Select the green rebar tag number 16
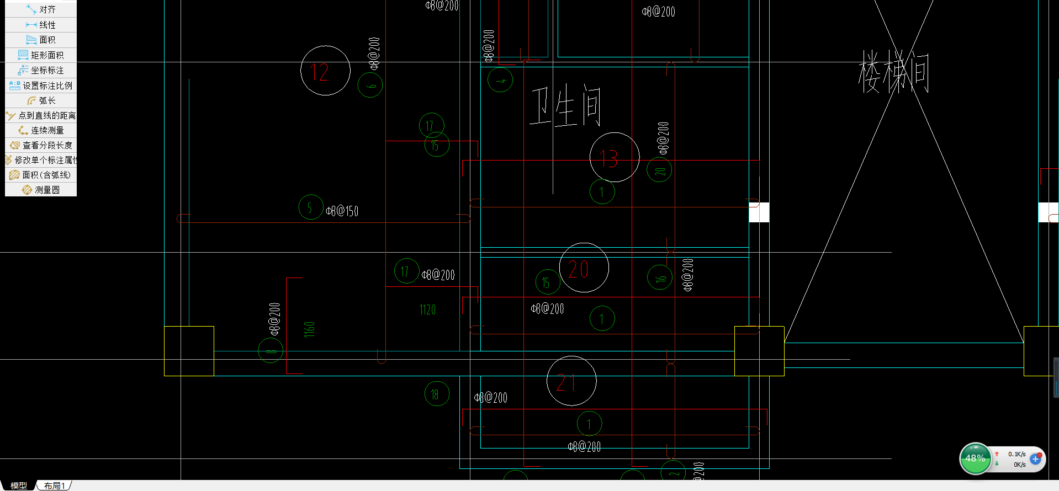This screenshot has height=491, width=1059. click(x=660, y=277)
